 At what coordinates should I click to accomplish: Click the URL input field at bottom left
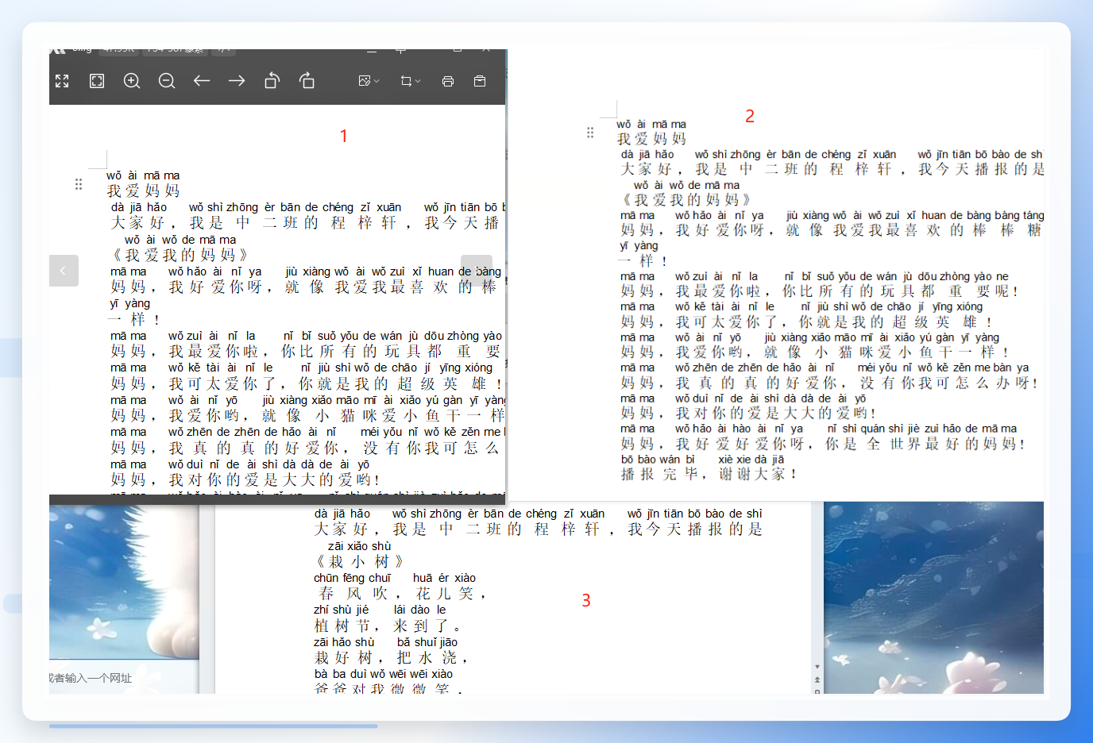(x=124, y=678)
